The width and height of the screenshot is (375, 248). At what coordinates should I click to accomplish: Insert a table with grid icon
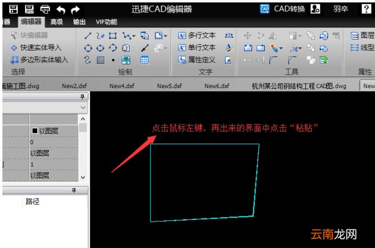click(145, 60)
